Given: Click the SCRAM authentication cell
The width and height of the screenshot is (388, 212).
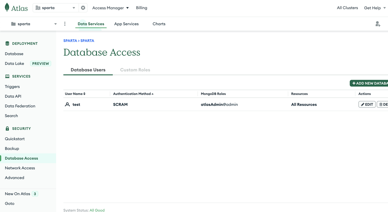Looking at the screenshot, I should (120, 104).
